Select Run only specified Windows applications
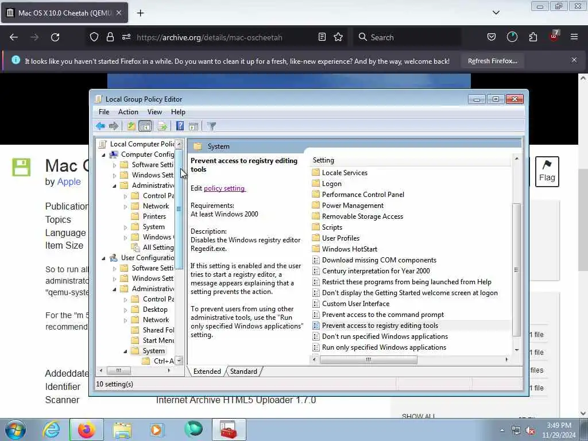This screenshot has height=441, width=588. (x=384, y=347)
